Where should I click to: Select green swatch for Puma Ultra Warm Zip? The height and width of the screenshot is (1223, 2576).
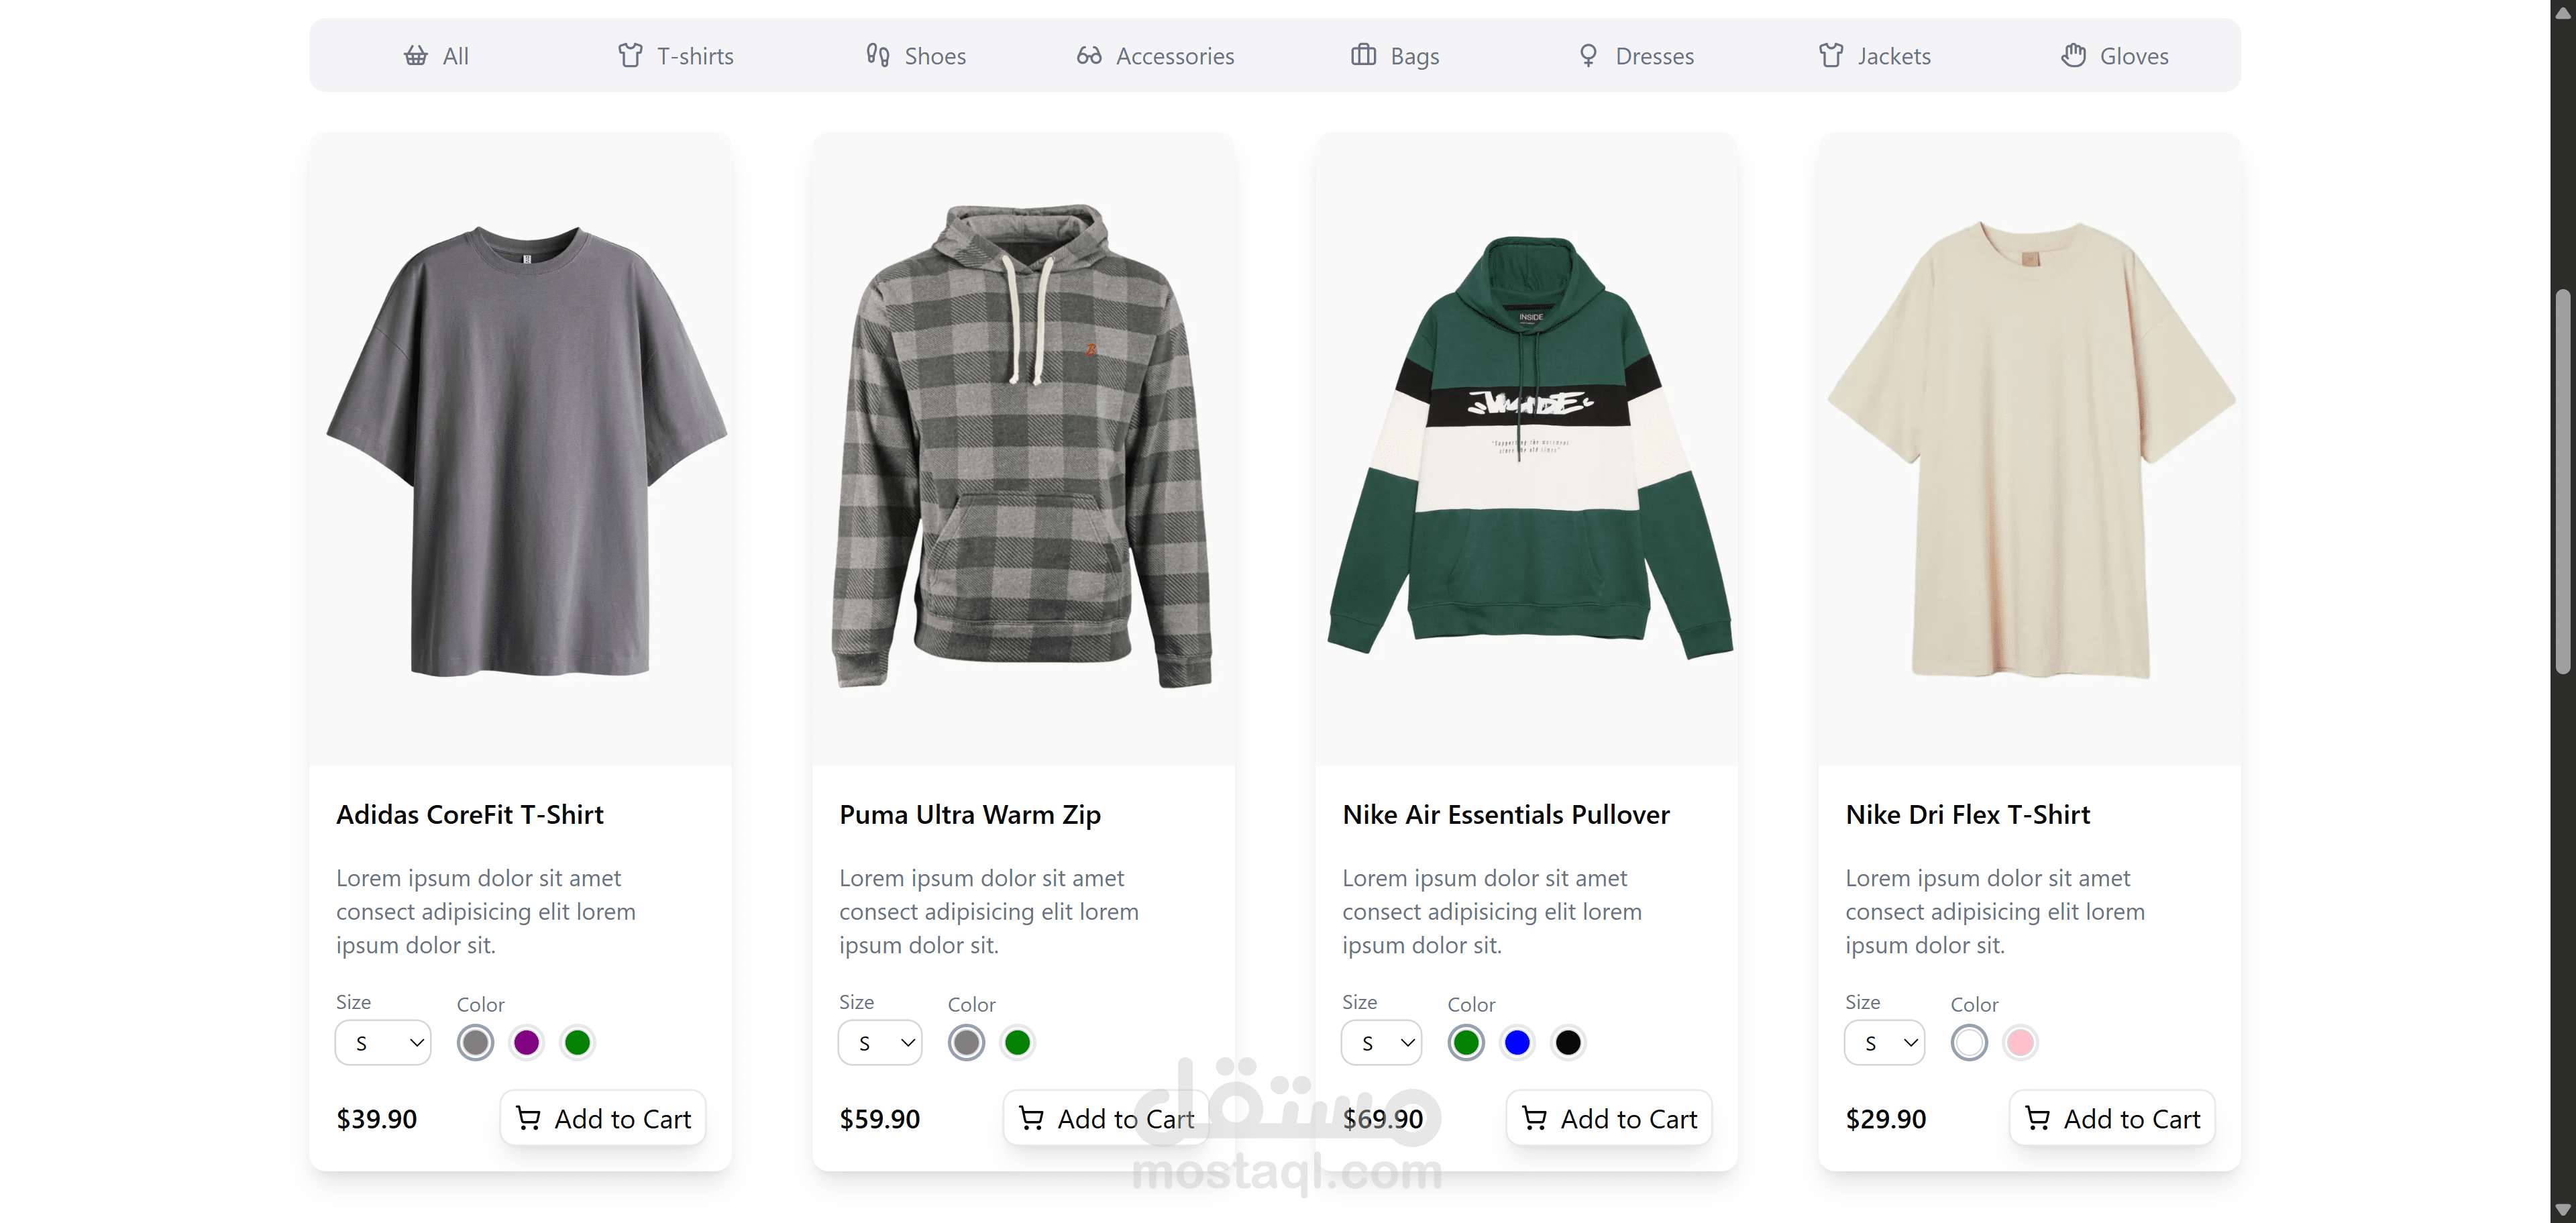[1017, 1043]
